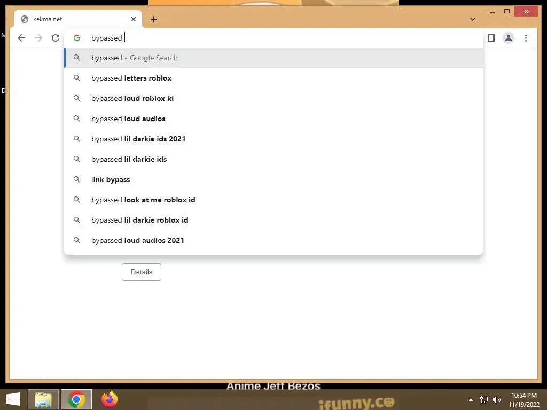Viewport: 547px width, 410px height.
Task: Toggle the side panel icon
Action: [491, 38]
